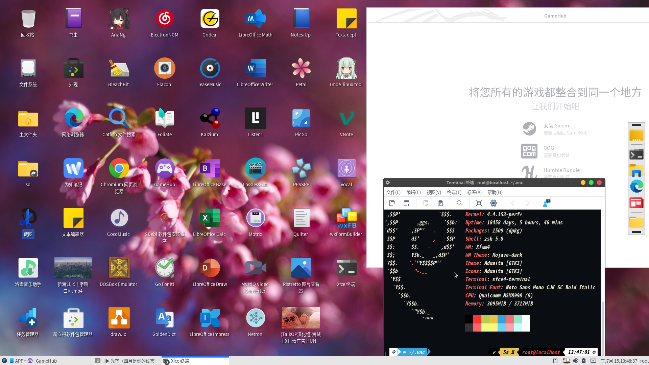Launch LibreOffice Math from desktop

tap(256, 23)
